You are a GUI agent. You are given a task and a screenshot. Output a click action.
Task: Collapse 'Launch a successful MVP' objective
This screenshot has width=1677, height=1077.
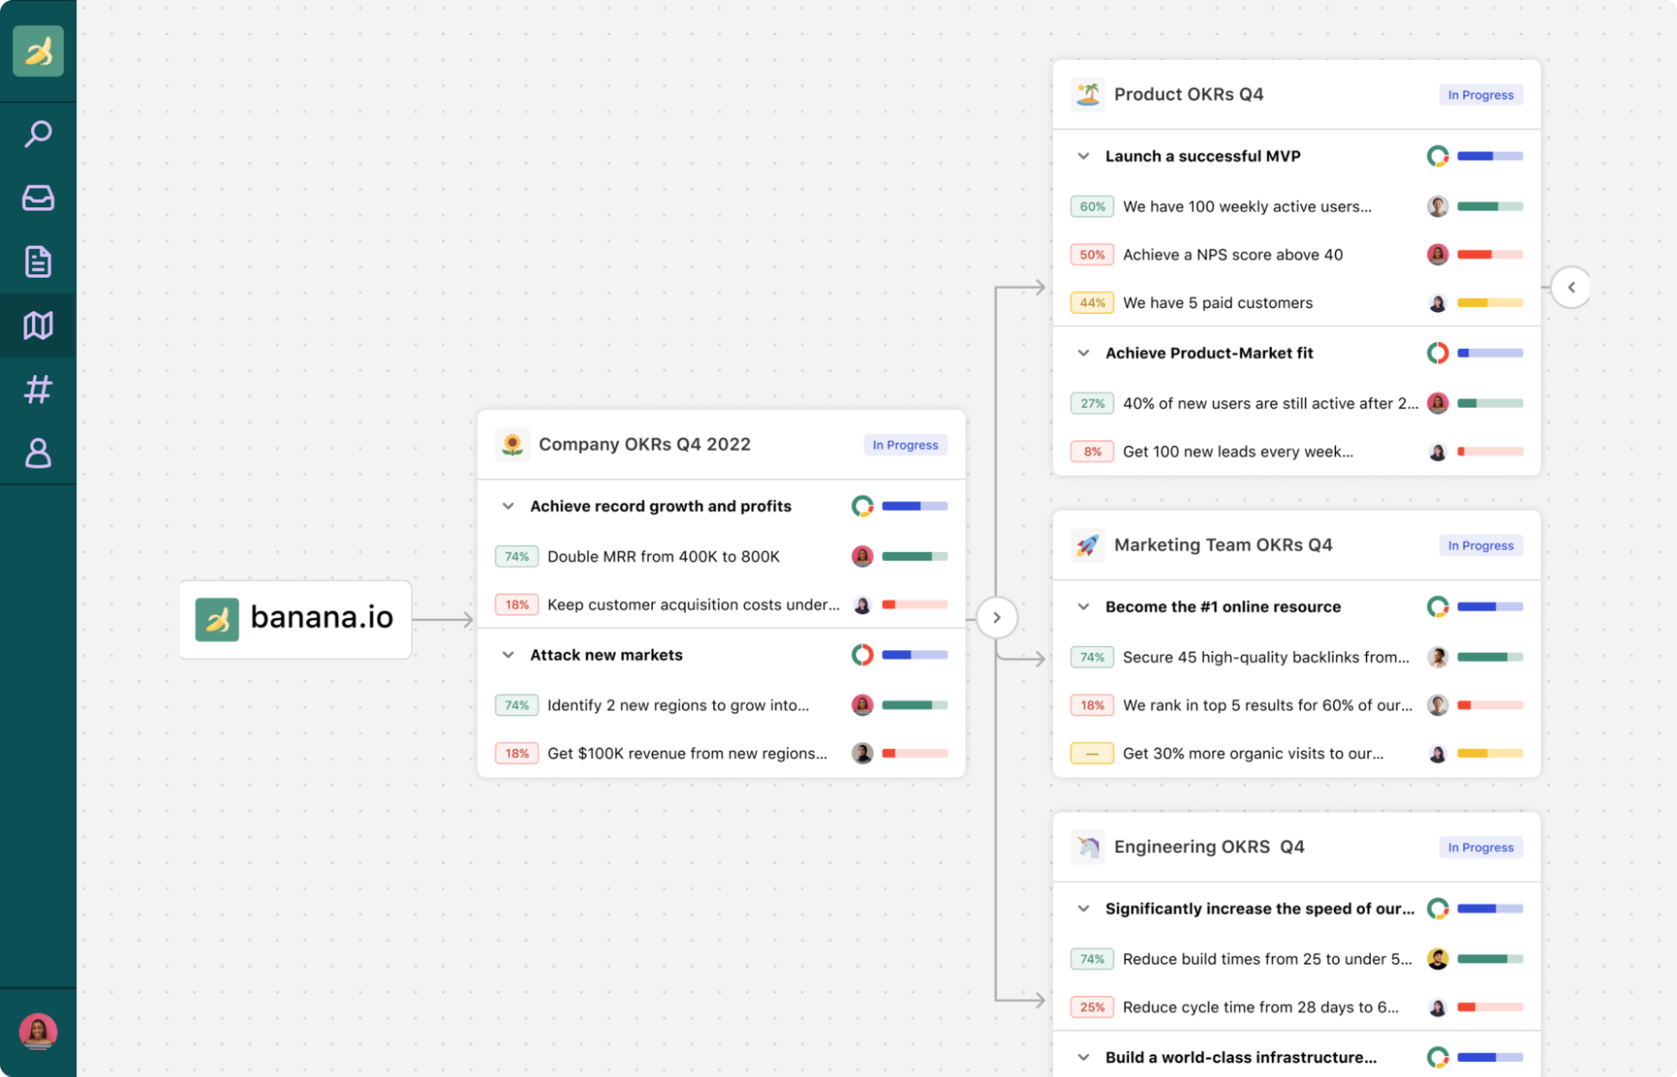pos(1083,156)
